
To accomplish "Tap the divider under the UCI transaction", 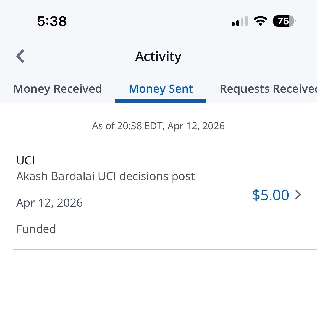I will pos(165,250).
